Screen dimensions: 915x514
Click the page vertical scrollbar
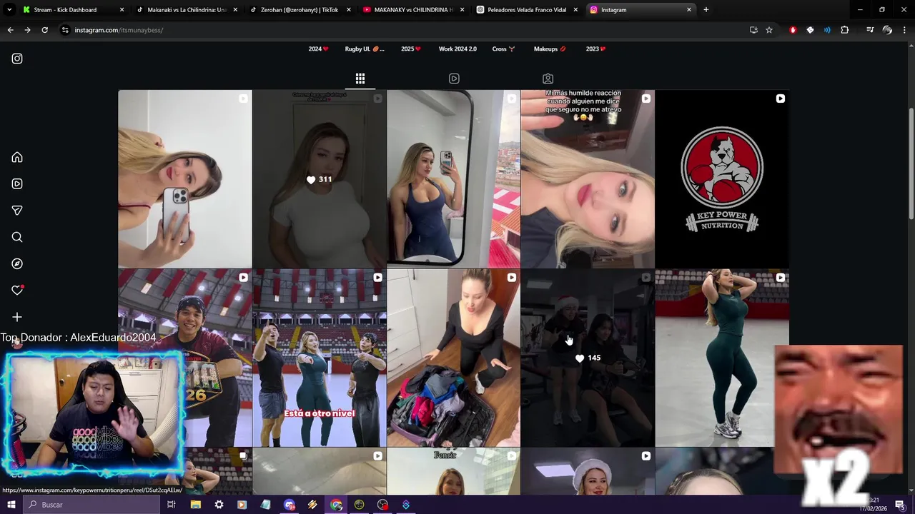pos(911,163)
